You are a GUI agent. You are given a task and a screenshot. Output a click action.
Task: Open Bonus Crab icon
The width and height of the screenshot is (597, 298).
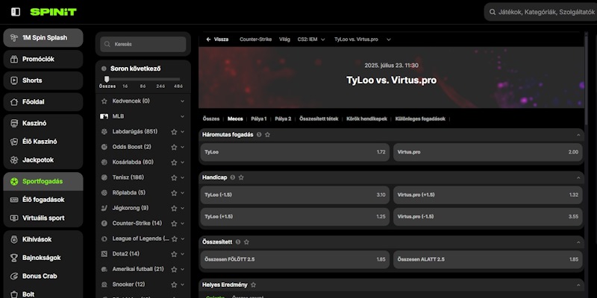(x=14, y=276)
